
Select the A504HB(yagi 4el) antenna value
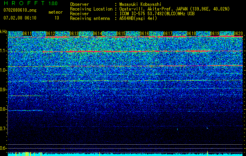click(x=138, y=18)
